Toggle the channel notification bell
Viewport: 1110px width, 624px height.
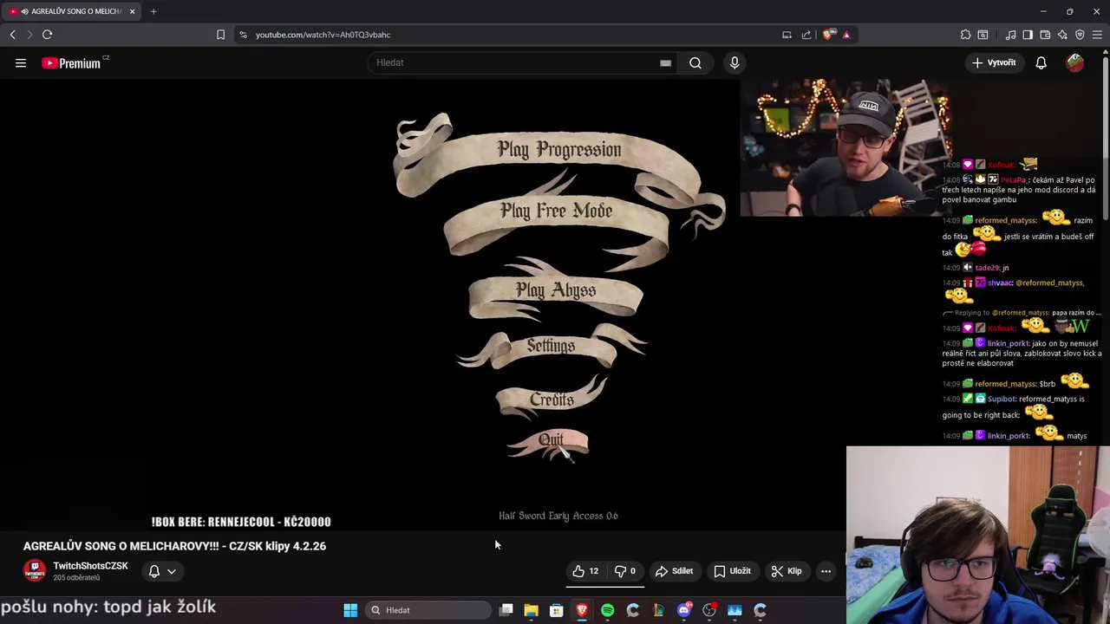tap(154, 571)
